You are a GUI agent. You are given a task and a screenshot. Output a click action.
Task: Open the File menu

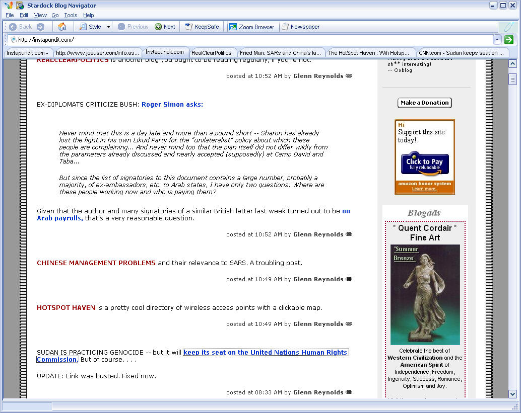click(x=10, y=15)
